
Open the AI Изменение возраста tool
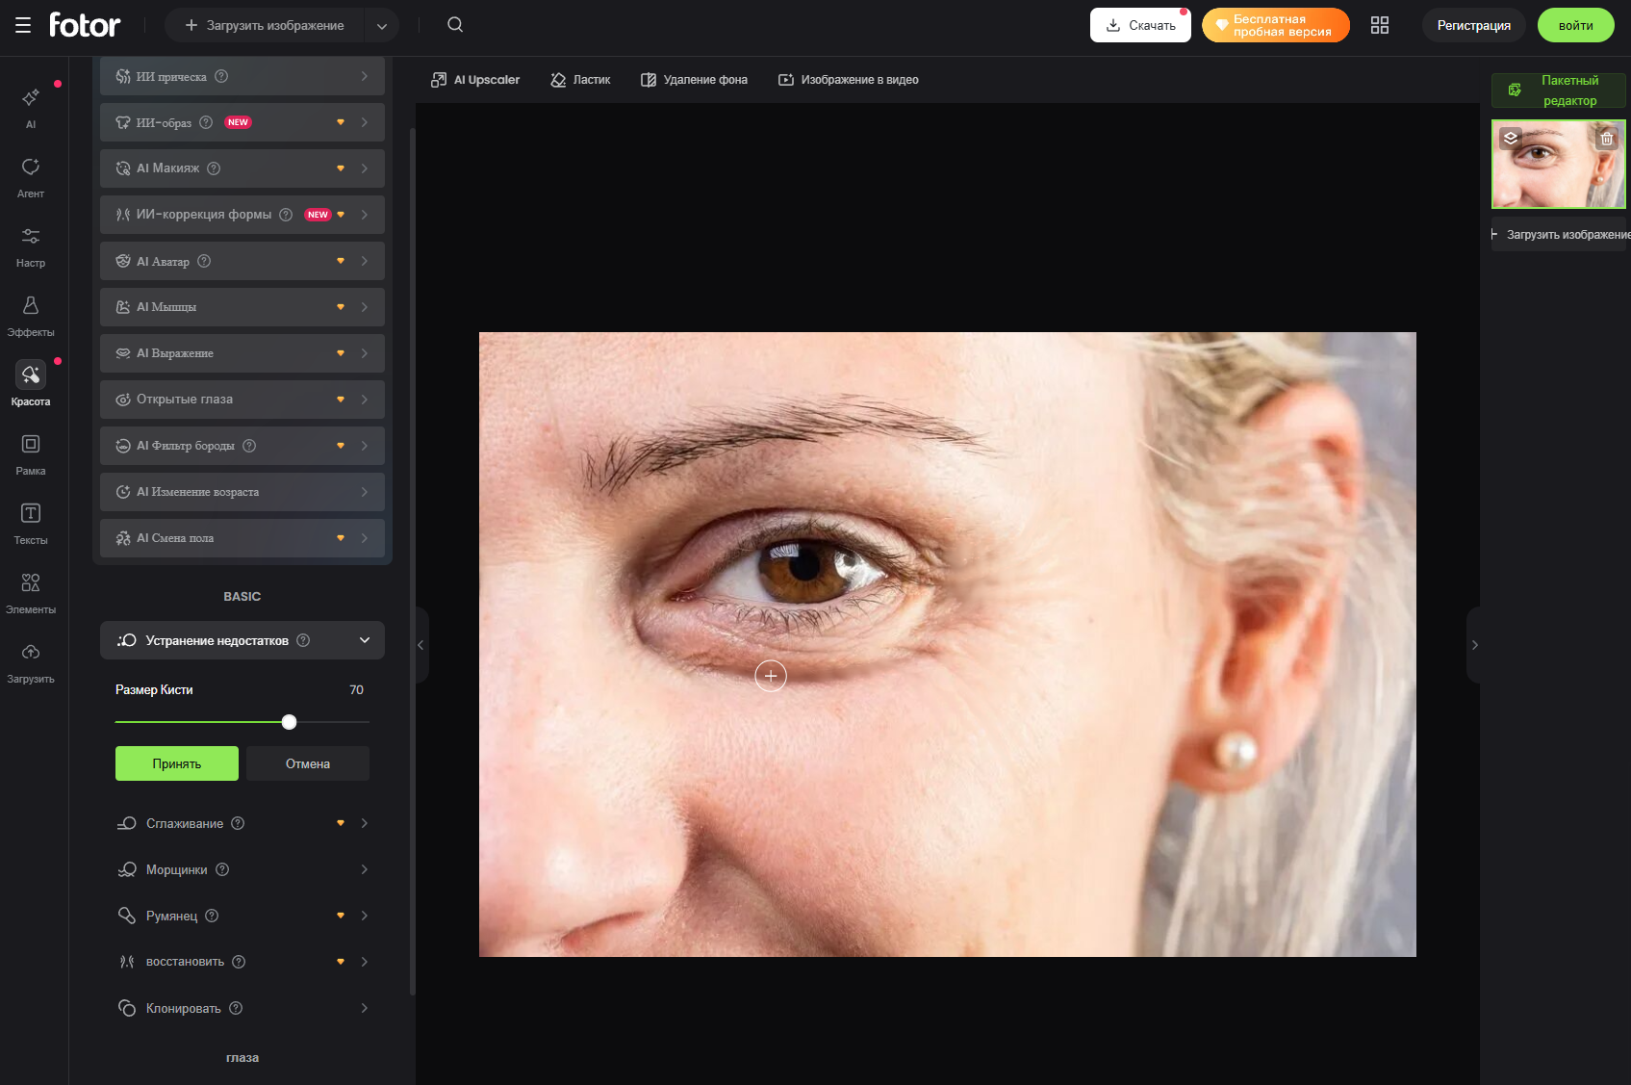pyautogui.click(x=242, y=492)
